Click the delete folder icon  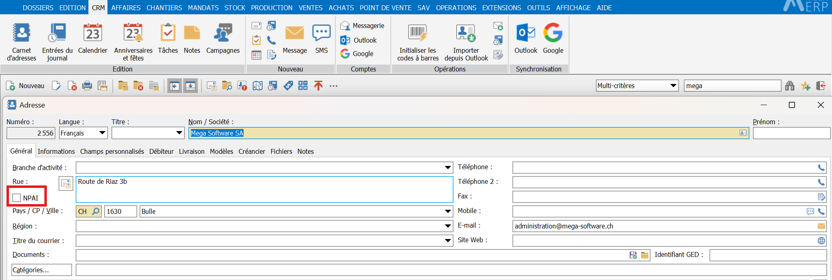138,86
